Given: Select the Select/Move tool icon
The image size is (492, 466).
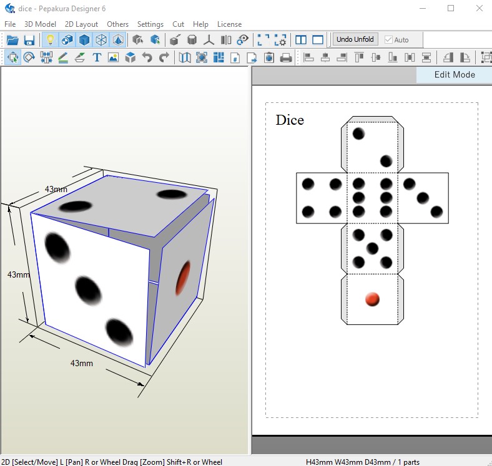Looking at the screenshot, I should (13, 57).
